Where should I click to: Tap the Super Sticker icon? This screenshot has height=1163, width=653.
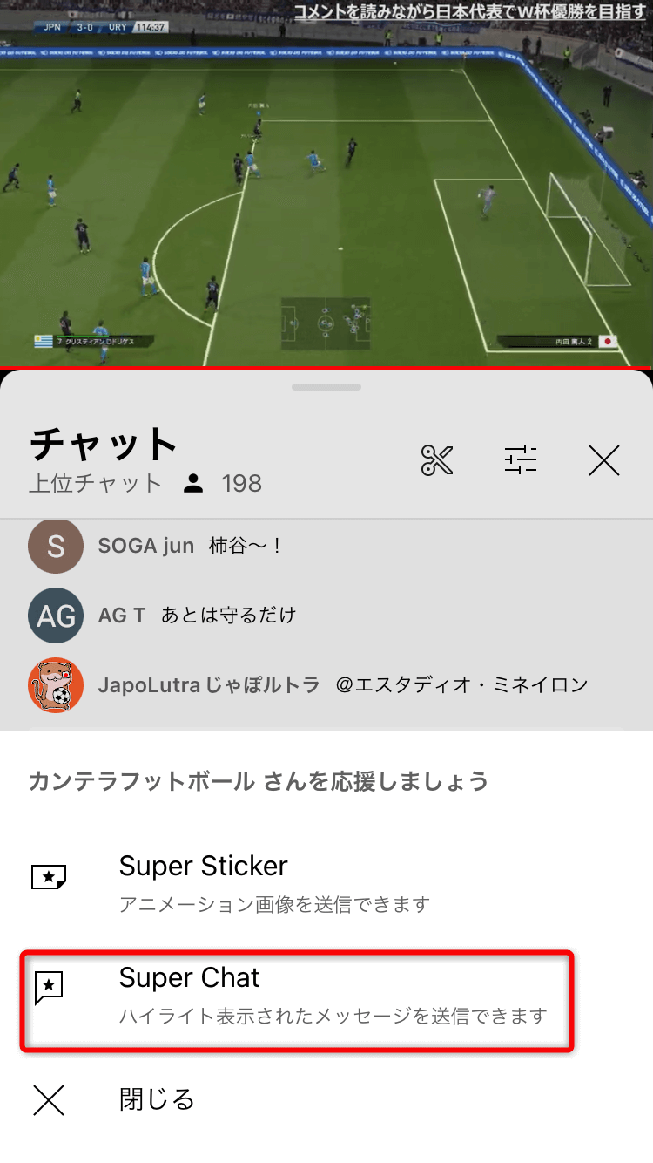pyautogui.click(x=49, y=877)
